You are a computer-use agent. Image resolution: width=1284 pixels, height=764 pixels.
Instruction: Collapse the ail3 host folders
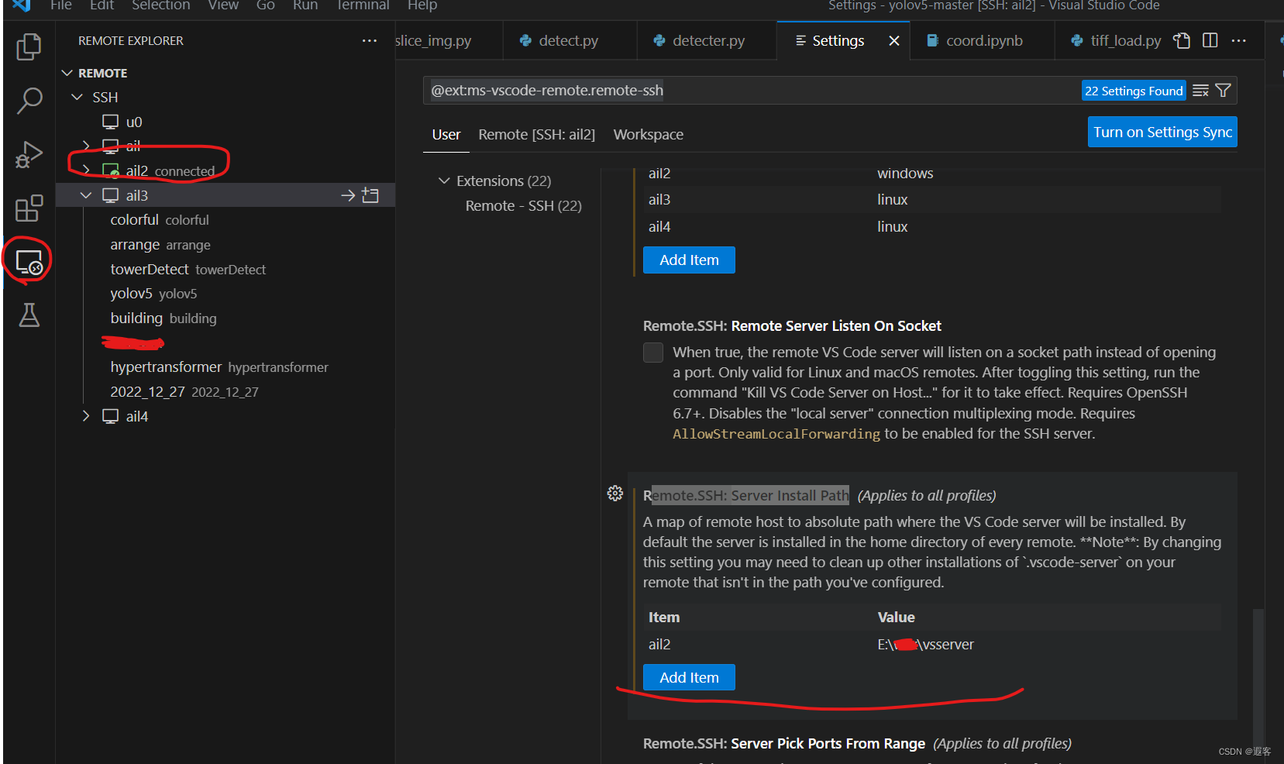point(86,195)
